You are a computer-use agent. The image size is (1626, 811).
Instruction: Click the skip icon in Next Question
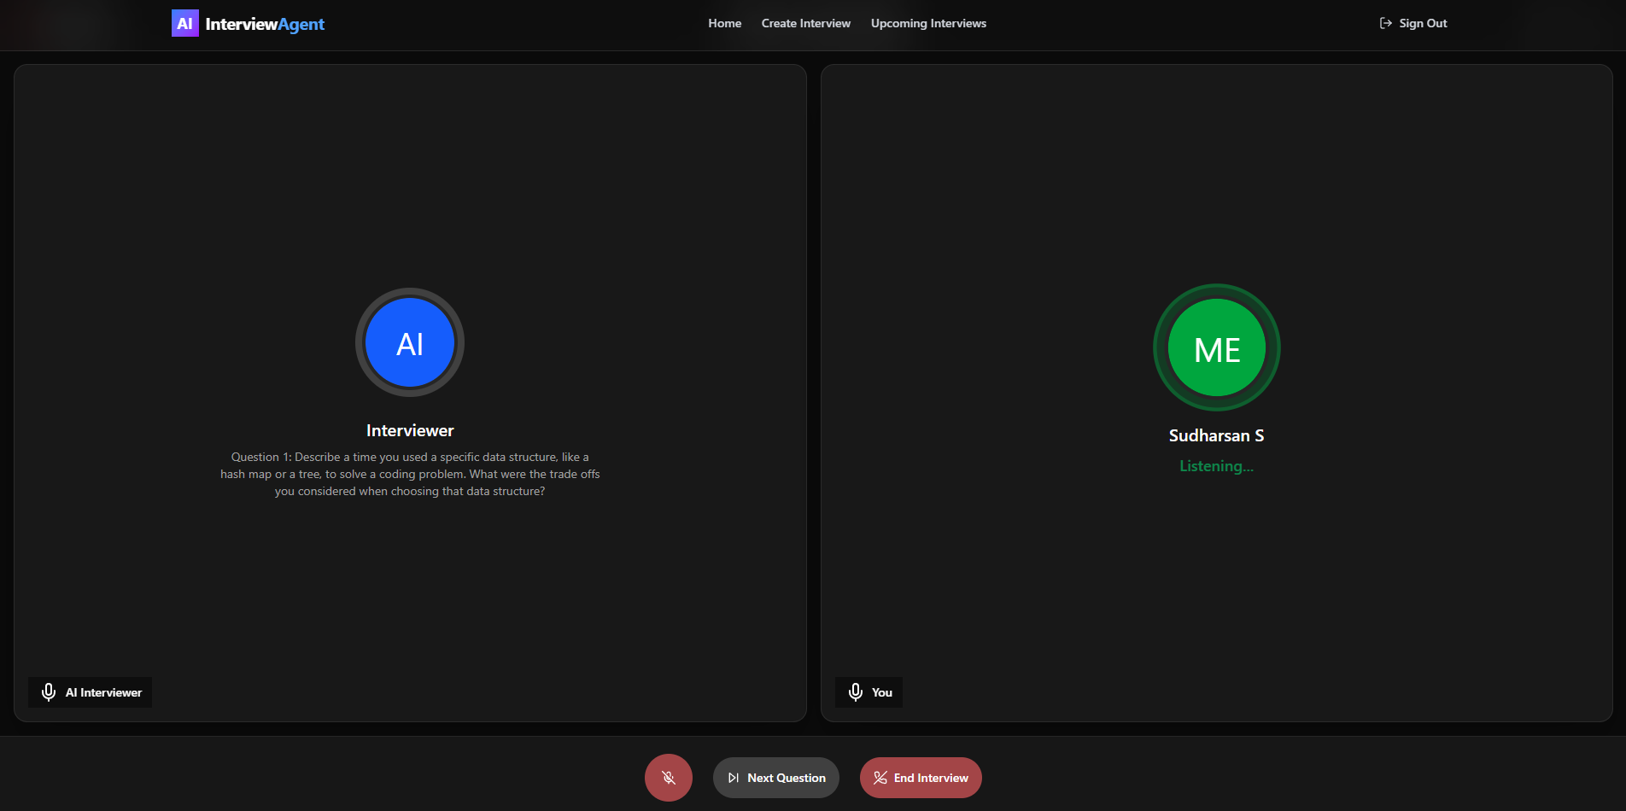pos(733,778)
